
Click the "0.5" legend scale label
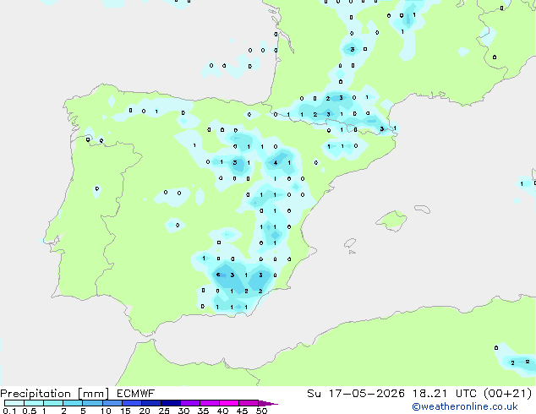[x=30, y=411]
